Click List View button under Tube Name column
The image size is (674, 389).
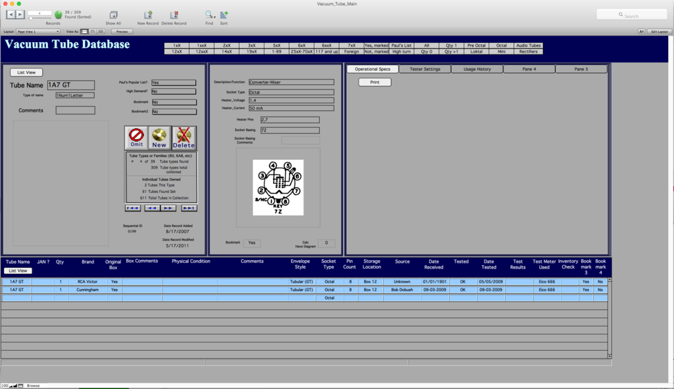pos(18,271)
